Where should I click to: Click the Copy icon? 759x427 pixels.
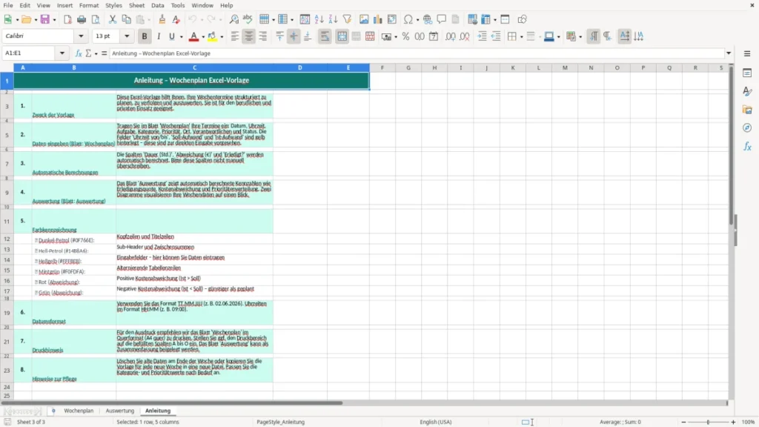126,19
